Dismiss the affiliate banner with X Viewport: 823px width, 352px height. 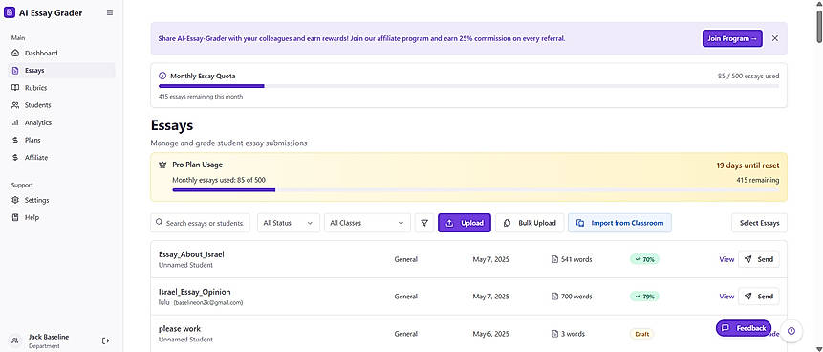[x=775, y=38]
